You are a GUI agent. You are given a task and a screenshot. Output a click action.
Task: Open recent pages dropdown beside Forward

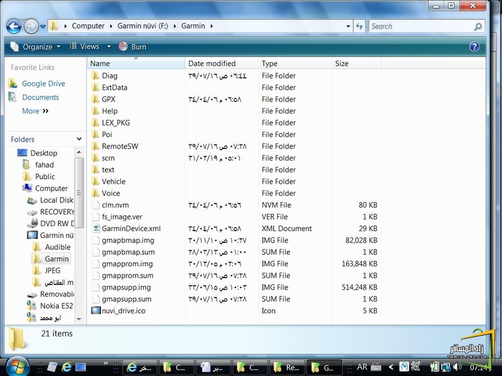coord(43,26)
